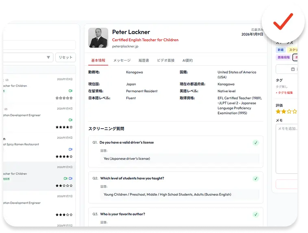Set rating to third star in 評価
308x233 pixels.
pyautogui.click(x=289, y=112)
